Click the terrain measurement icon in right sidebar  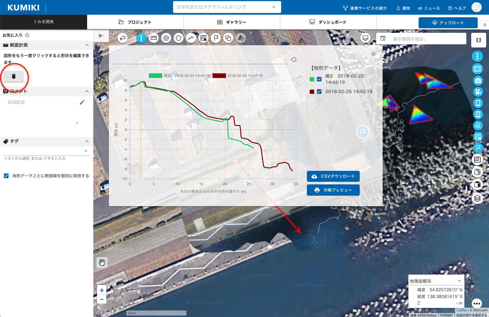point(478,126)
